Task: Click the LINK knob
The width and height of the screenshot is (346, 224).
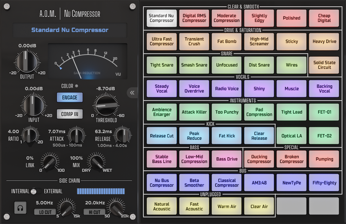Action: click(x=50, y=162)
